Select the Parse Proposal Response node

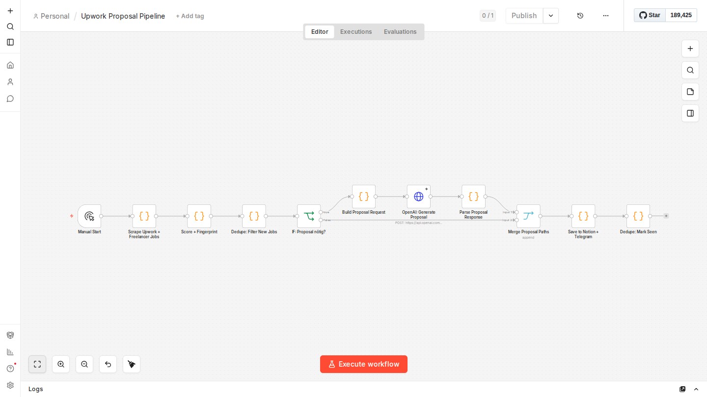click(474, 197)
